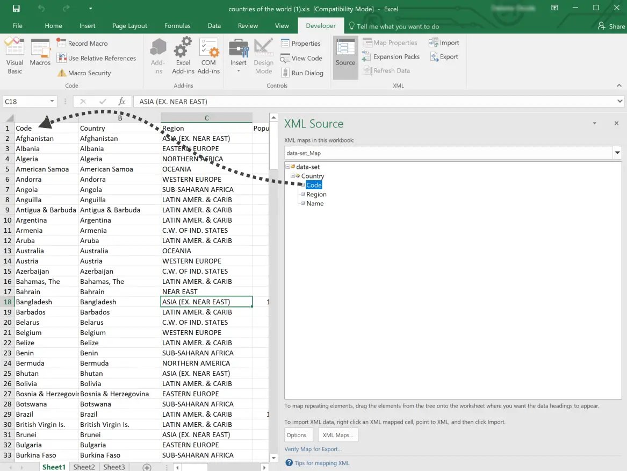This screenshot has height=471, width=627.
Task: Expand the formula bar
Action: tap(619, 101)
